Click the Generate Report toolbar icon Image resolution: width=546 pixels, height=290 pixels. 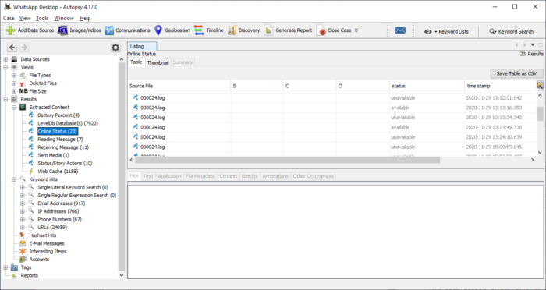(268, 30)
